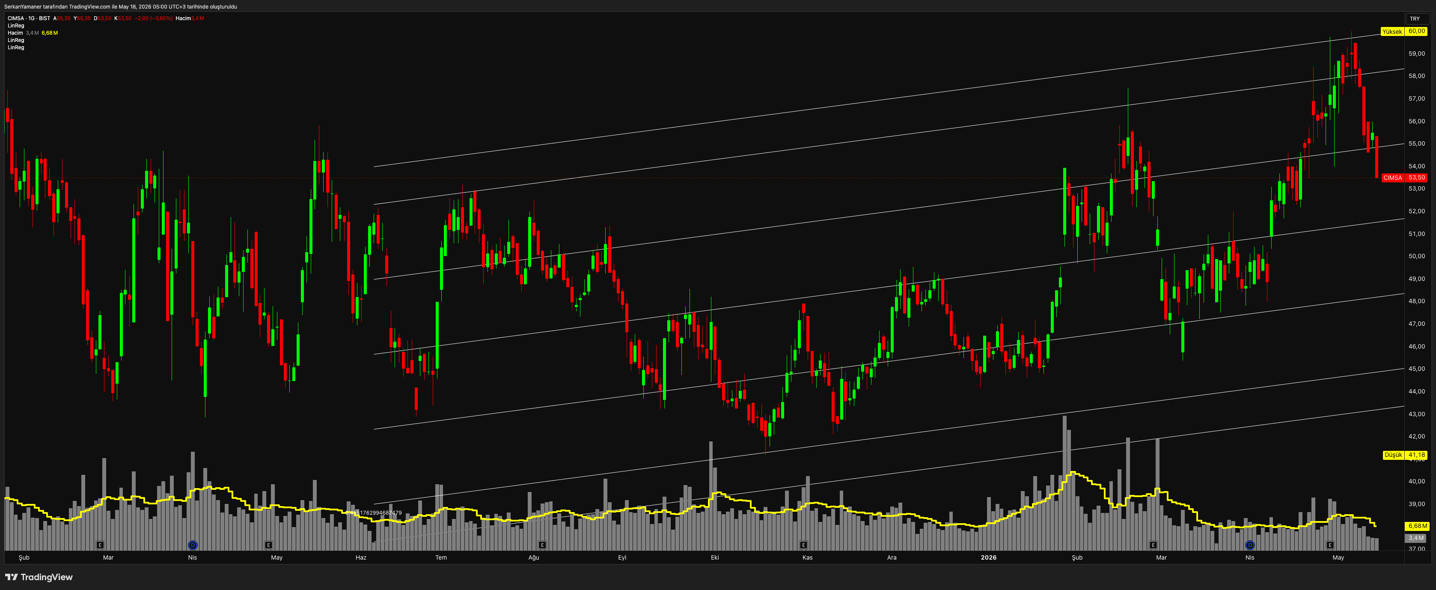Click the Haz time axis label

[x=361, y=557]
